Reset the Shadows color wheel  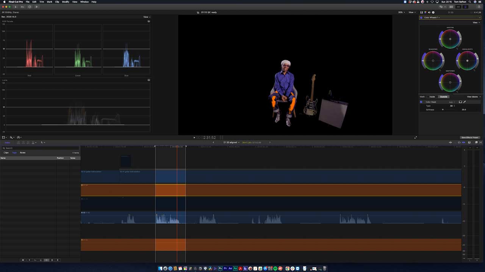[x=440, y=70]
